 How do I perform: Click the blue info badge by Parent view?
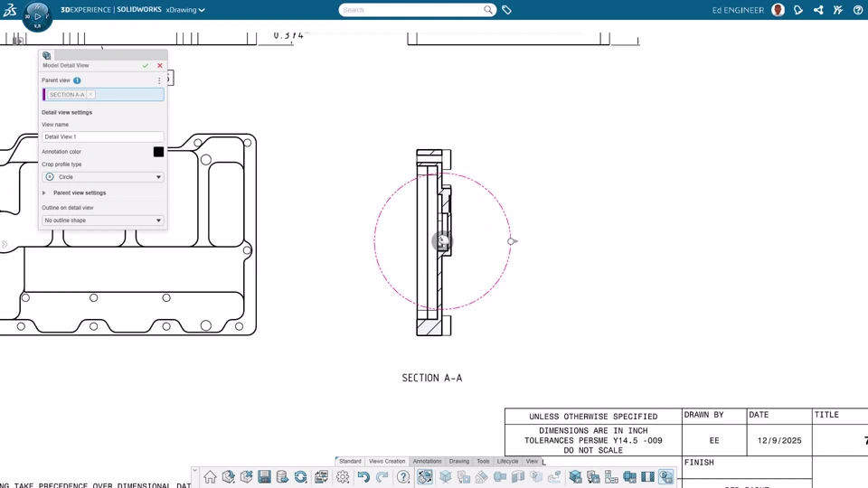(77, 80)
